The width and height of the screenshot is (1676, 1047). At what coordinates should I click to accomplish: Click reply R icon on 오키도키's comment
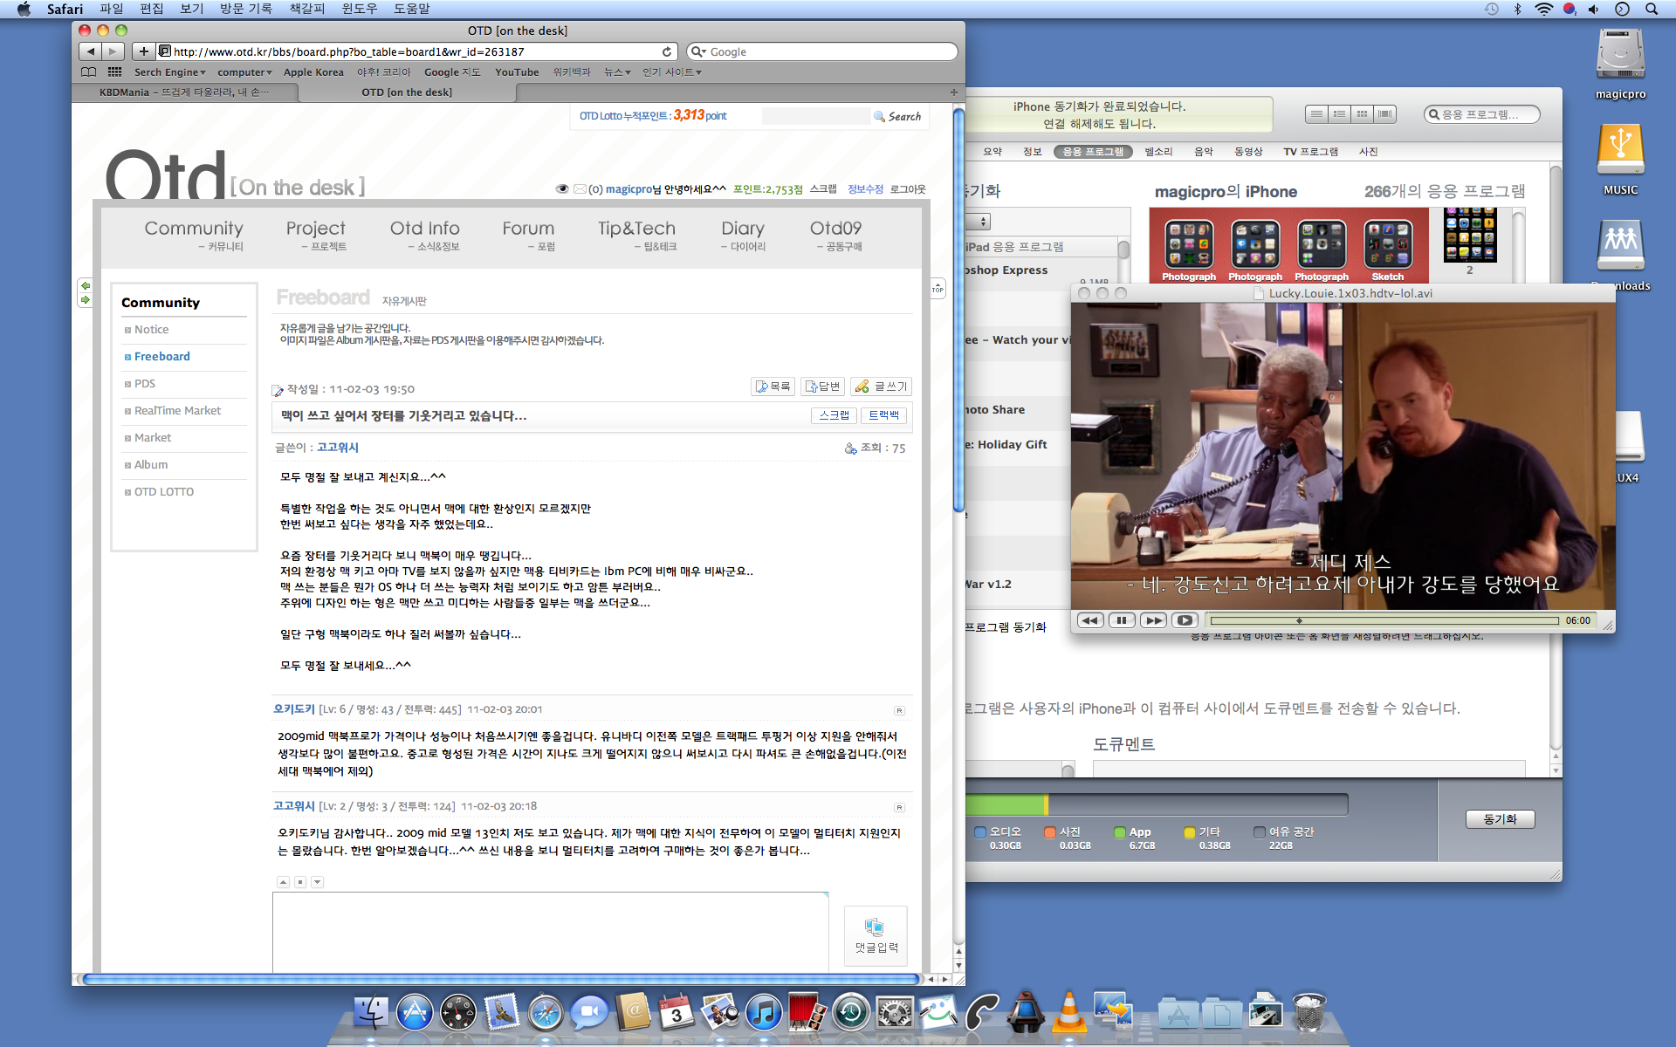point(899,710)
